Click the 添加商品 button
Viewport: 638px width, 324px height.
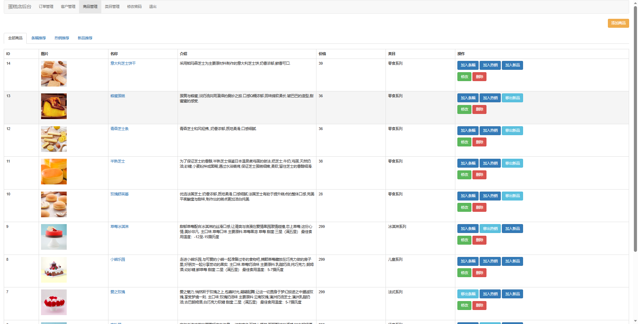[x=618, y=23]
